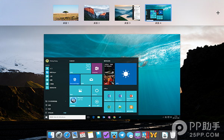Screen dimensions: 224x140
Task: Open the Weather sun tile
Action: [x=126, y=74]
